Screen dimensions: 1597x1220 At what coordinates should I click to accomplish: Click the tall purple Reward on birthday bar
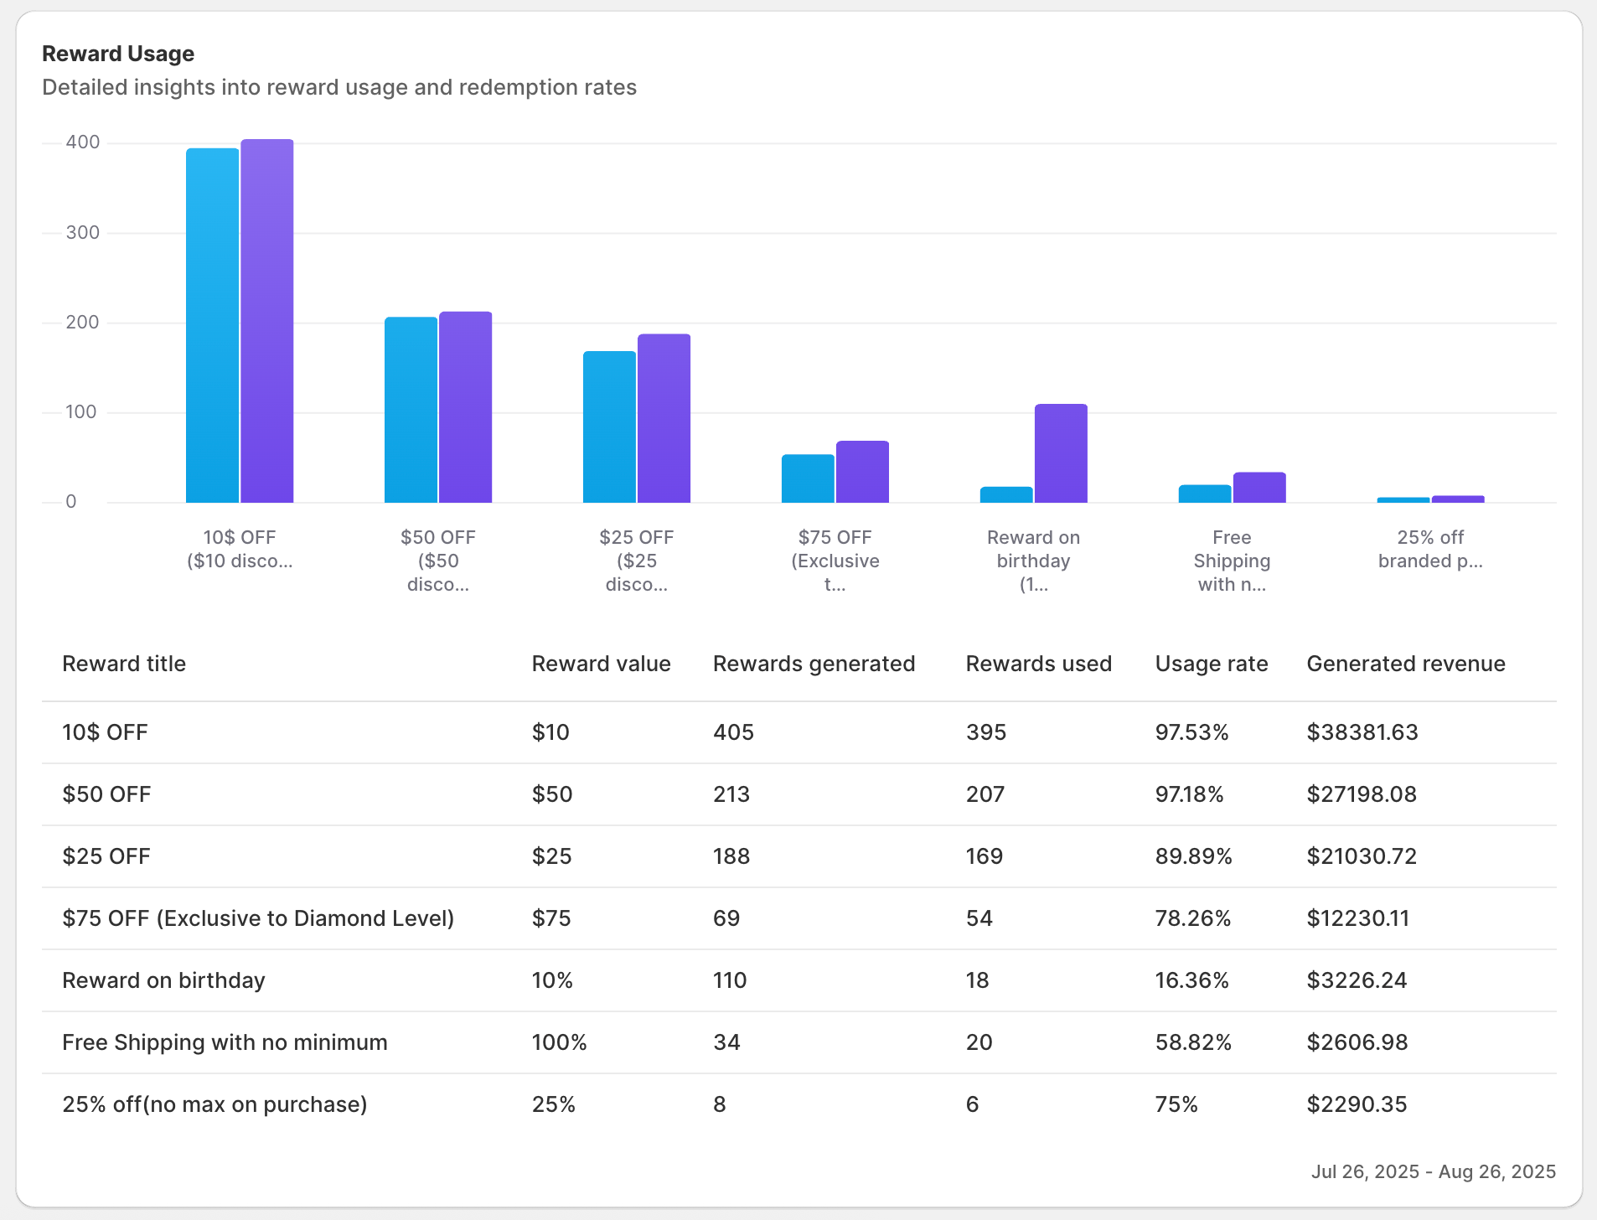pos(1062,453)
